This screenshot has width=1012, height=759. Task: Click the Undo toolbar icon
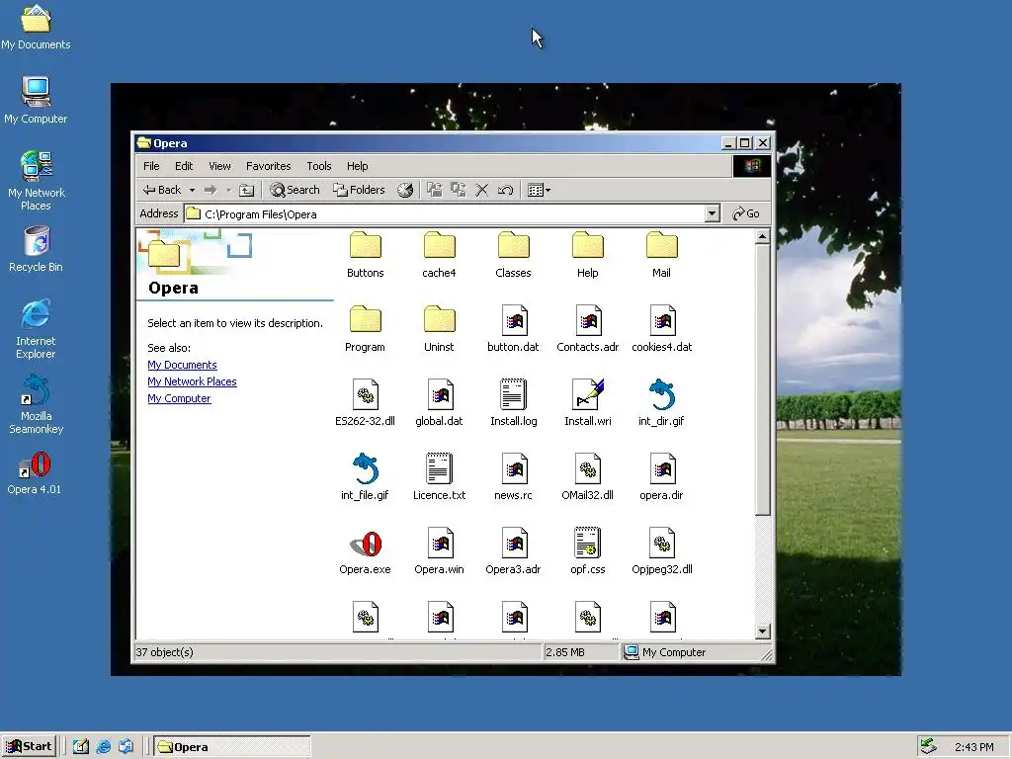505,190
